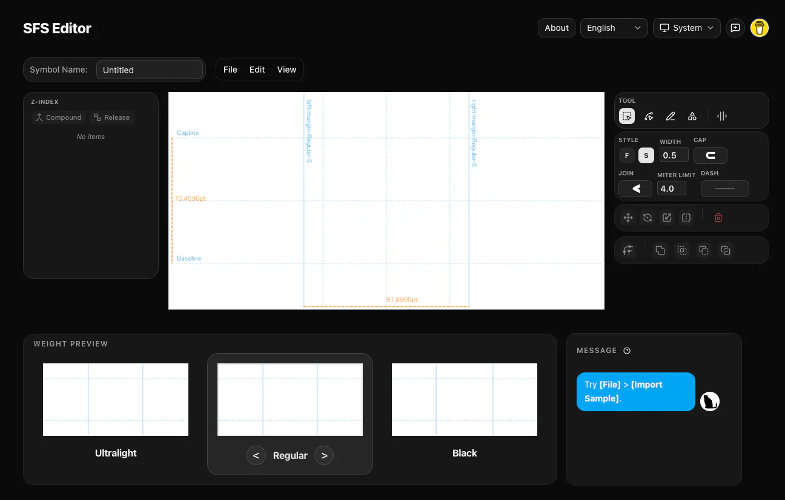Image resolution: width=785 pixels, height=500 pixels.
Task: Select the Regular weight preview thumbnail
Action: 290,400
